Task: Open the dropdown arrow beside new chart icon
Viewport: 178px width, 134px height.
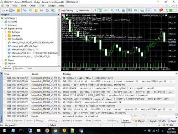Action: coord(7,10)
